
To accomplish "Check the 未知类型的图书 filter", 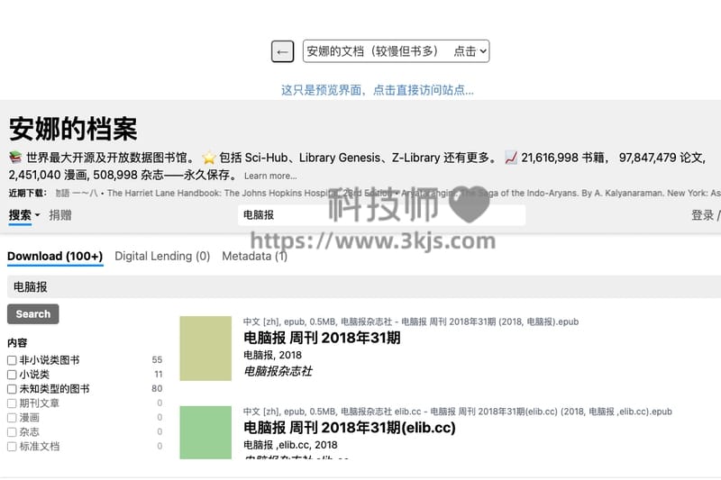I will click(x=12, y=389).
